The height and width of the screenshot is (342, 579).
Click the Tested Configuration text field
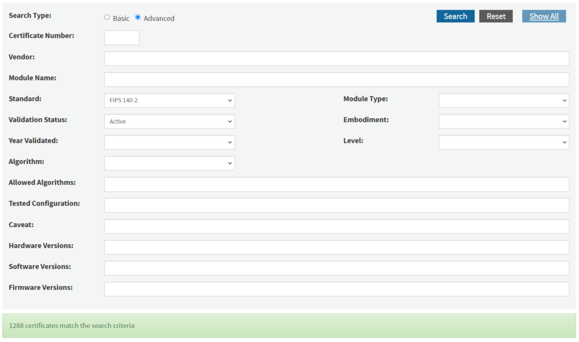coord(336,205)
